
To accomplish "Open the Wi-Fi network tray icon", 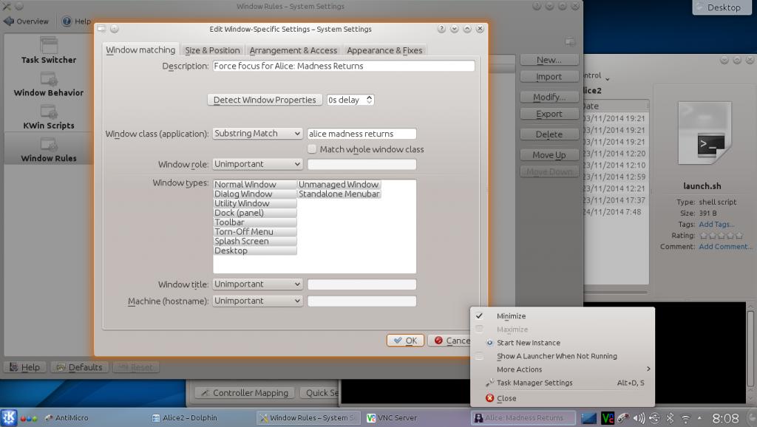I will (x=686, y=418).
